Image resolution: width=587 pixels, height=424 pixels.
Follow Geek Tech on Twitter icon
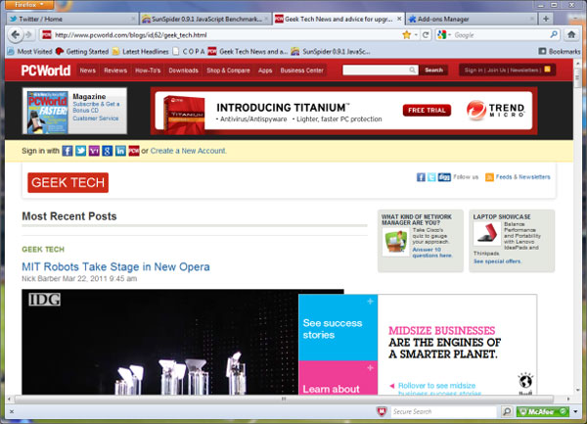431,177
